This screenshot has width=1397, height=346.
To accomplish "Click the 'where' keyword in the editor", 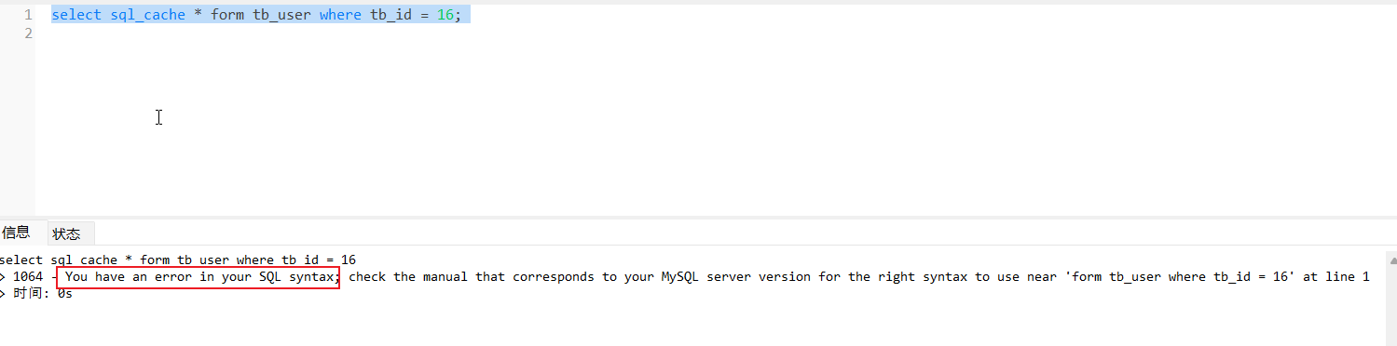I will click(340, 15).
